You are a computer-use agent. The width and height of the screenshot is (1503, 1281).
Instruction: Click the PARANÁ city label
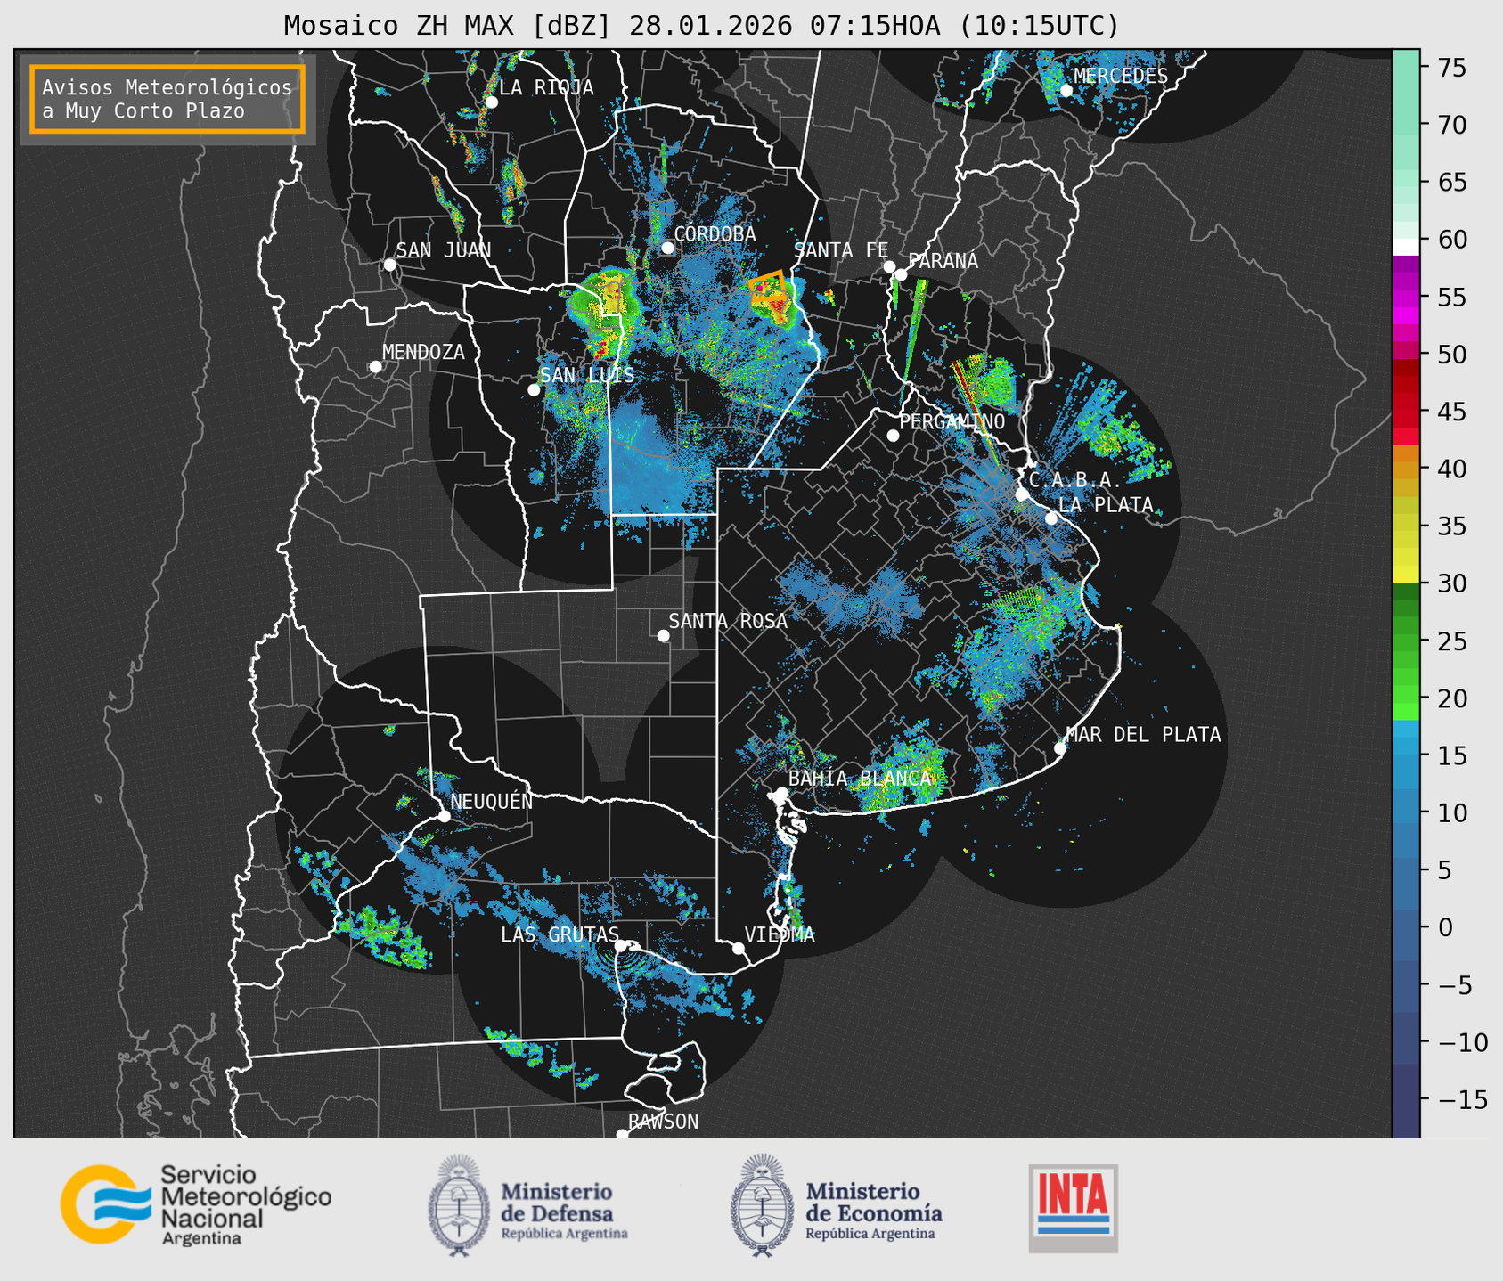click(943, 261)
